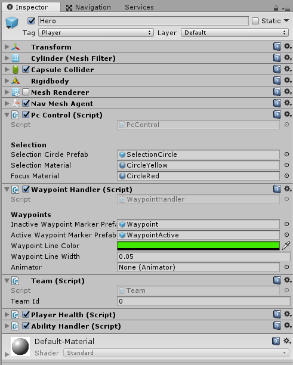Image resolution: width=293 pixels, height=365 pixels.
Task: Click the CircleRed material reference field
Action: (x=198, y=176)
